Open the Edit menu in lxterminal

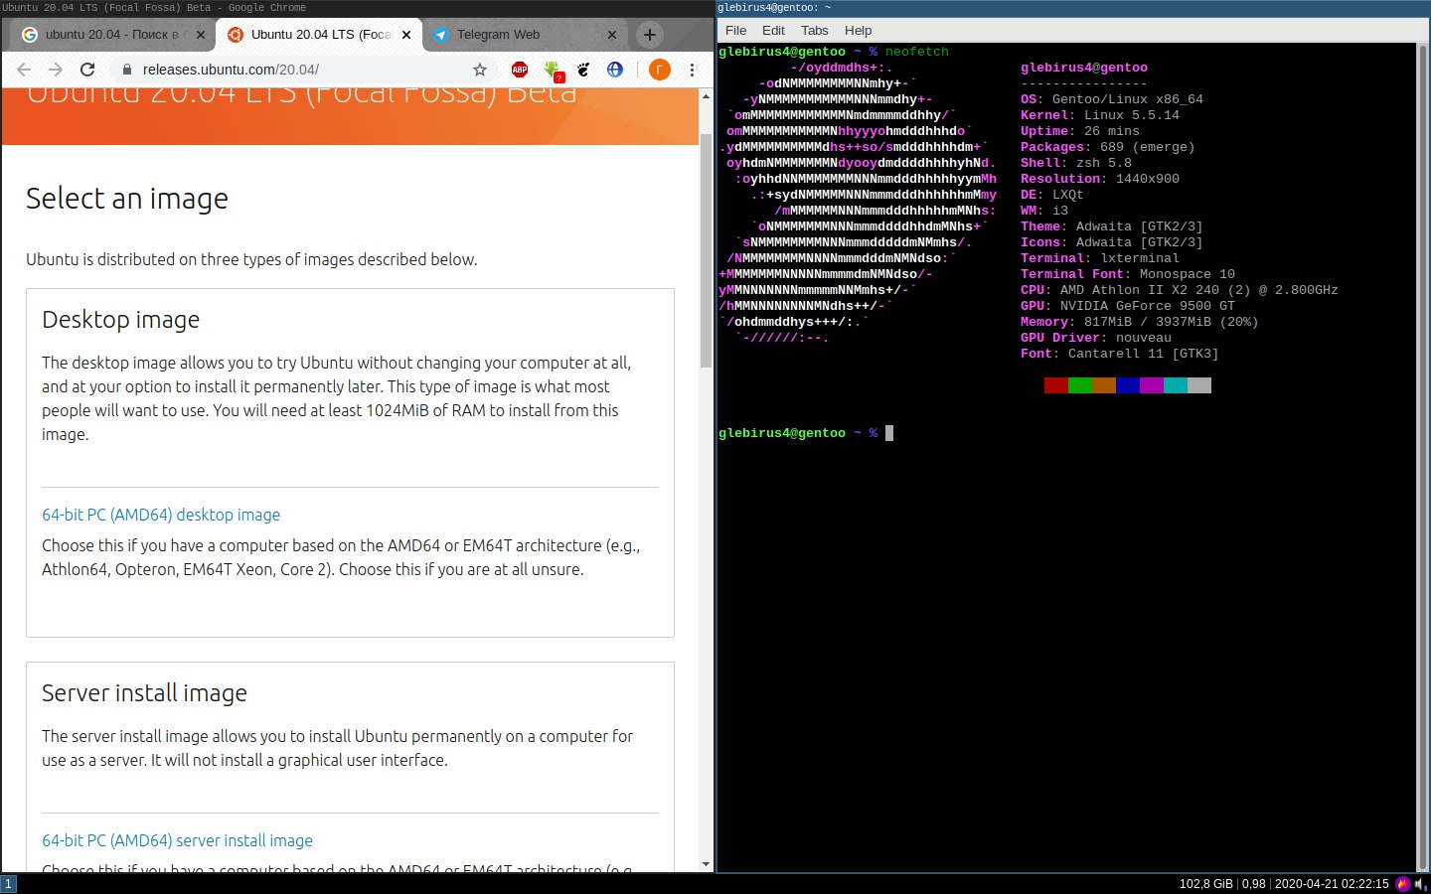click(773, 31)
